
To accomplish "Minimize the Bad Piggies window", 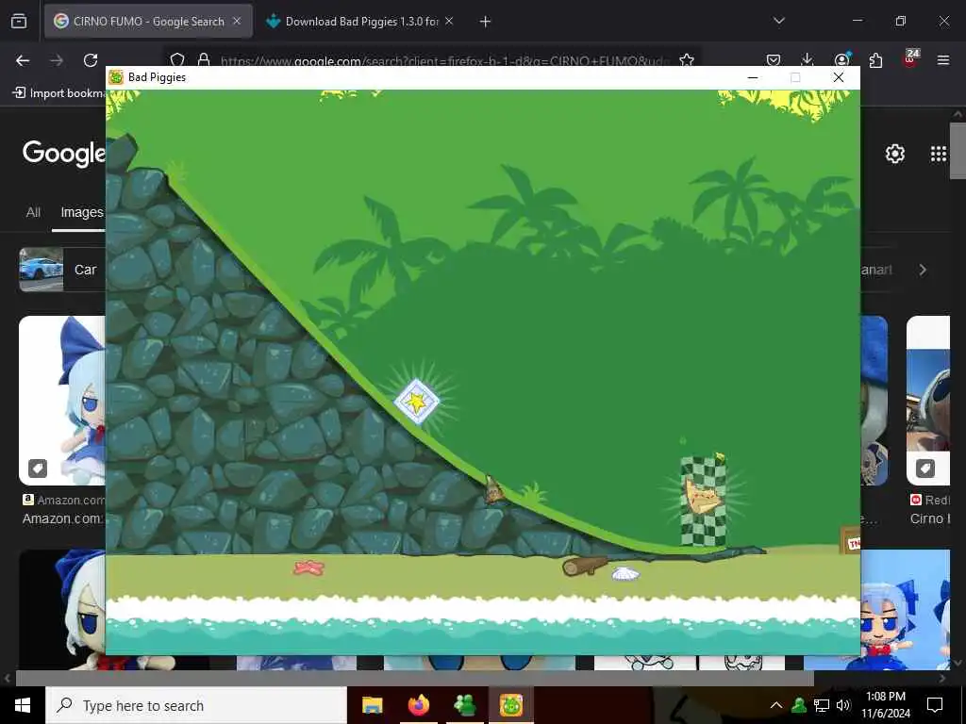I will point(752,77).
